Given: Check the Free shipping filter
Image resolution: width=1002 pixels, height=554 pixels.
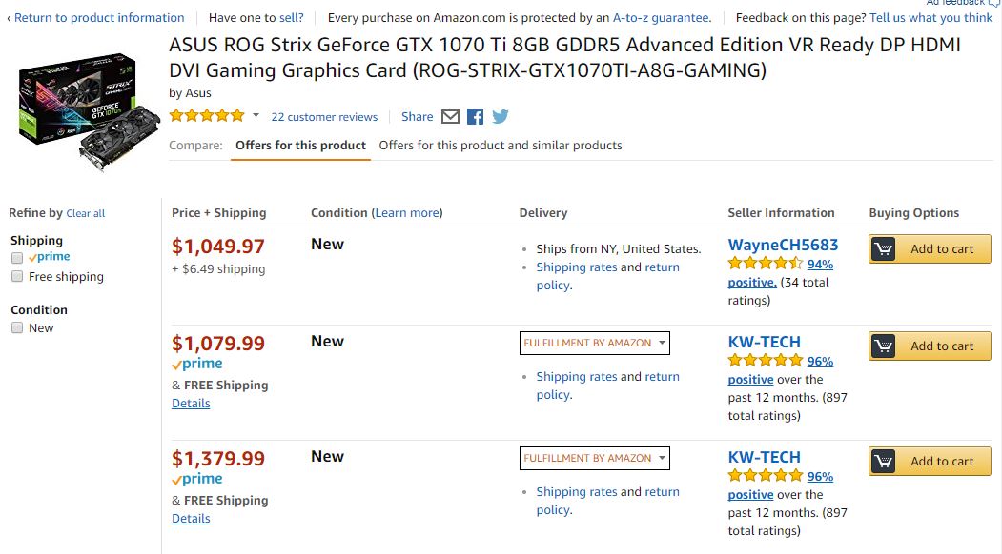Looking at the screenshot, I should (x=17, y=277).
